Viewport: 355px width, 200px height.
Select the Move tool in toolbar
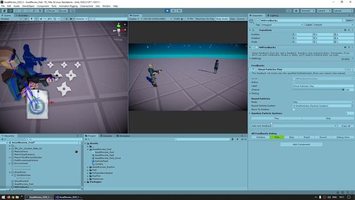point(11,11)
